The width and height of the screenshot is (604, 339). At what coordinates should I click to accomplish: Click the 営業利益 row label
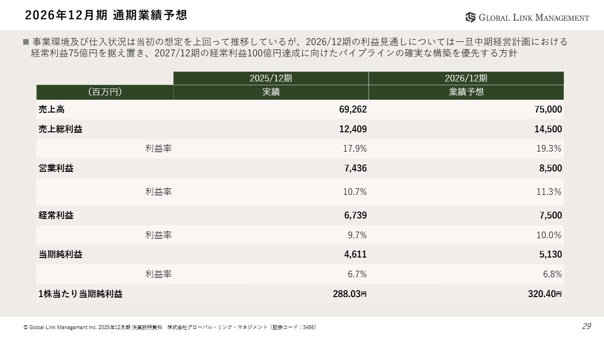pos(56,168)
